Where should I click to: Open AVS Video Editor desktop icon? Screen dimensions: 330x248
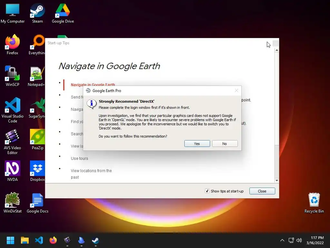click(x=13, y=142)
